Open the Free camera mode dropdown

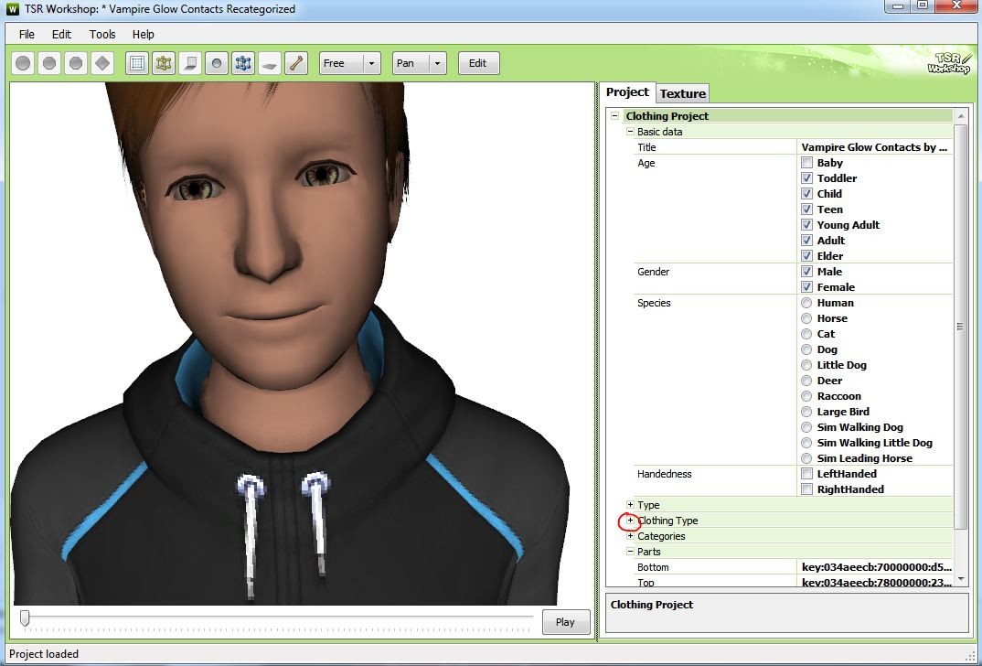[350, 63]
